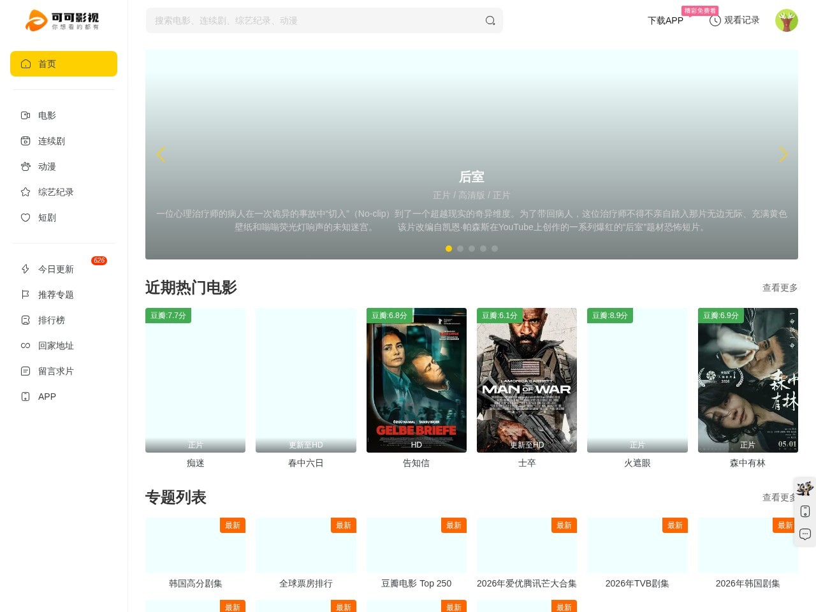This screenshot has height=612, width=816.
Task: Open the floating mobile phone icon
Action: tap(805, 511)
